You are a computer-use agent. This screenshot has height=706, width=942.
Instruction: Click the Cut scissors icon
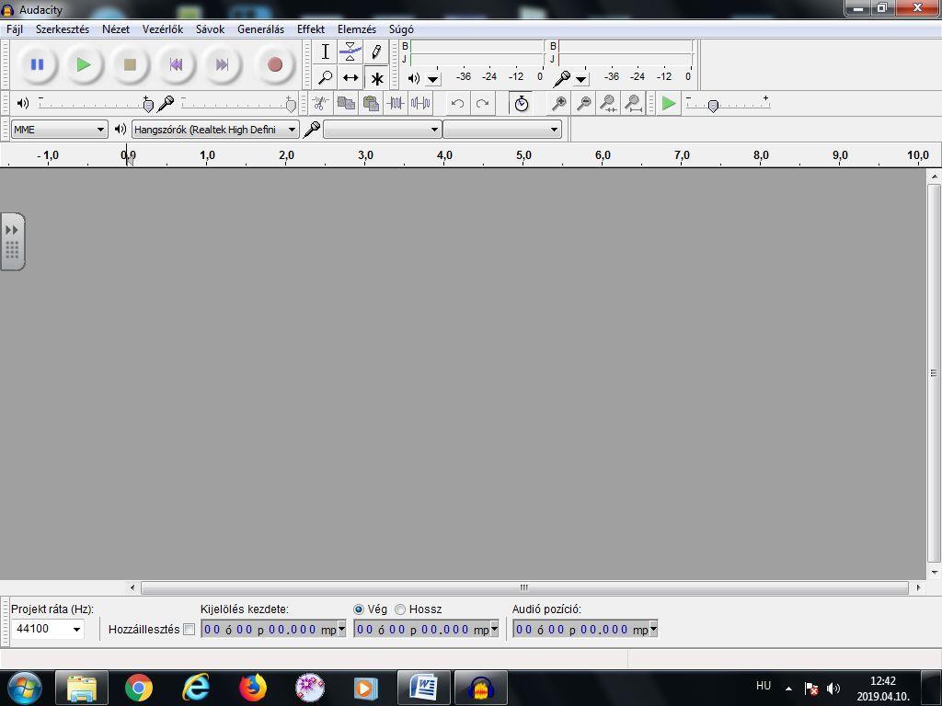pos(320,103)
